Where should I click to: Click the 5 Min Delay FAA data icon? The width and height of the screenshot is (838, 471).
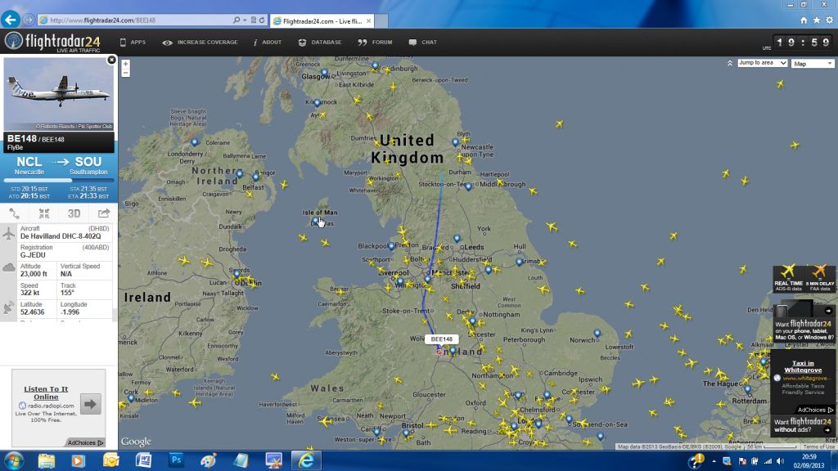[820, 278]
